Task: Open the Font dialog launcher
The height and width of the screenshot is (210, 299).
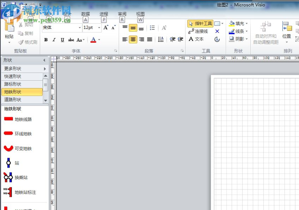Action: (116, 51)
